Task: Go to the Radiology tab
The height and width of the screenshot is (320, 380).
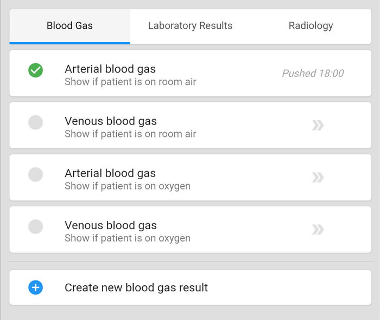Action: point(311,25)
